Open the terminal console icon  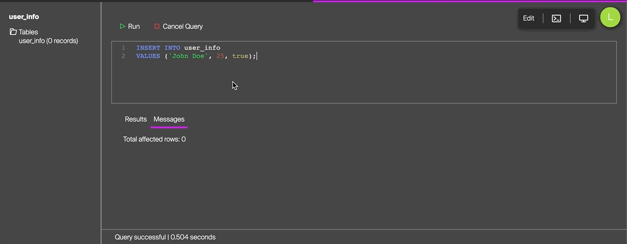(x=556, y=18)
